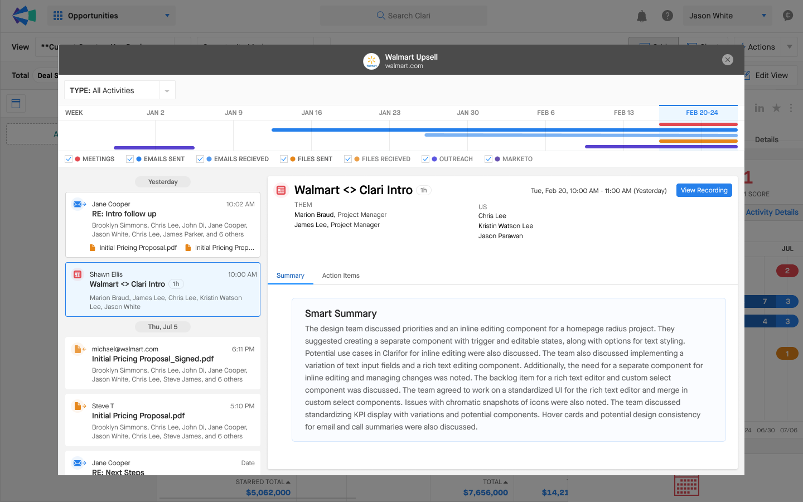Click the Walmart logo in modal header
The height and width of the screenshot is (502, 803).
[x=371, y=61]
